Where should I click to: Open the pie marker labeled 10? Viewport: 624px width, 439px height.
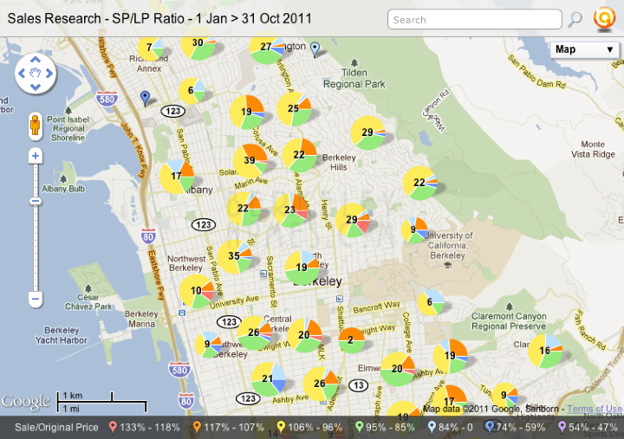pos(197,291)
